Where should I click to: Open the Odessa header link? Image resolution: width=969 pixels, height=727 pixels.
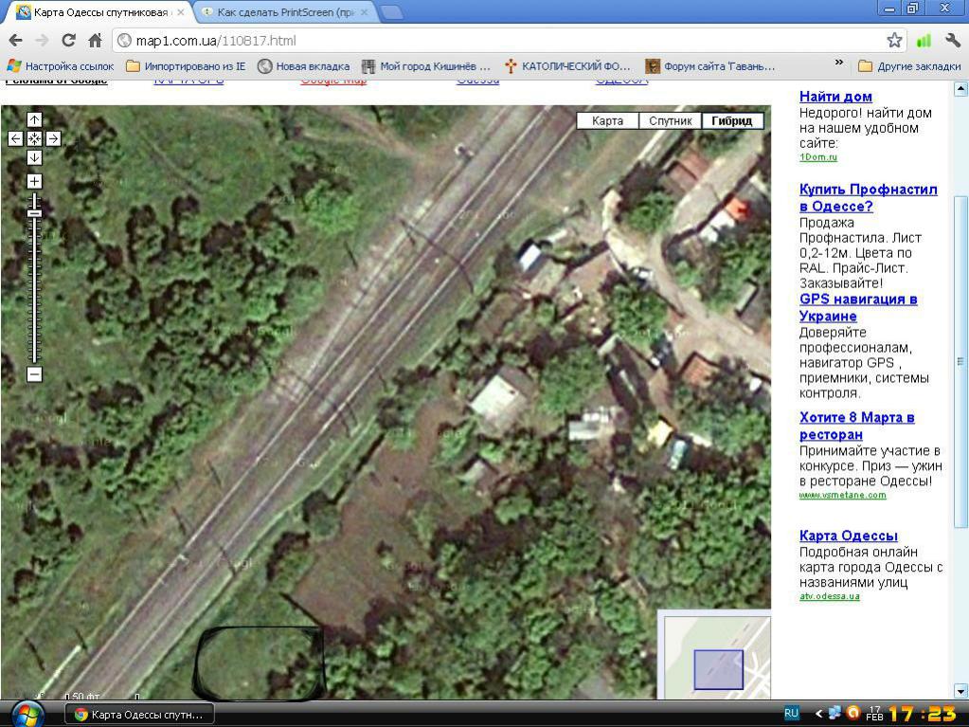click(x=477, y=81)
